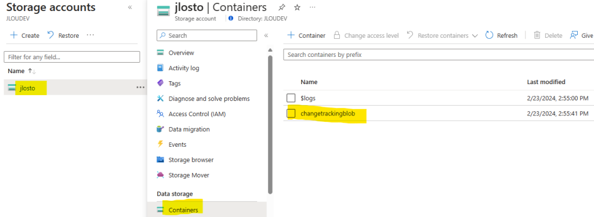Open Storage browser from the menu
Viewport: 594px width, 217px height.
[x=191, y=160]
